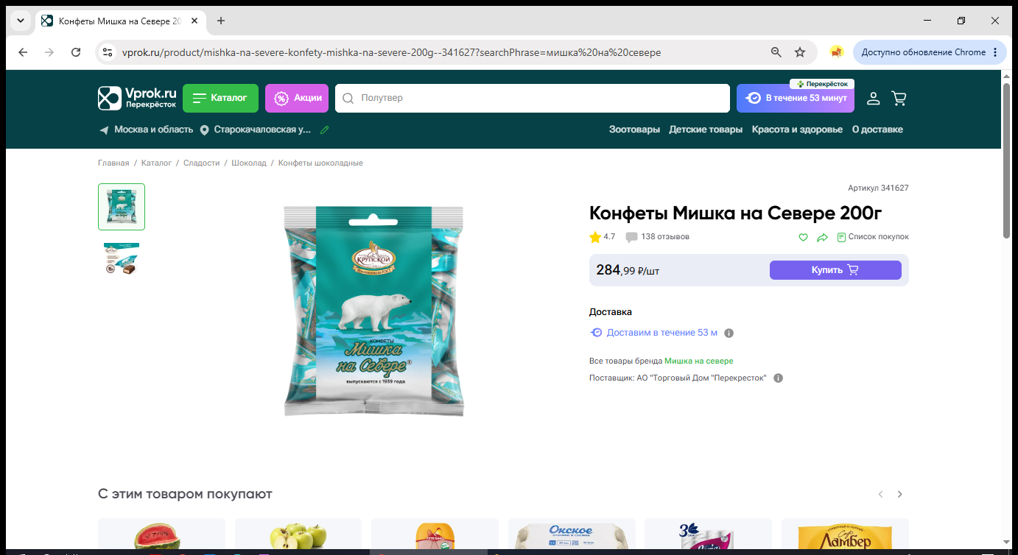
Task: Select the first product thumbnail
Action: [x=122, y=207]
